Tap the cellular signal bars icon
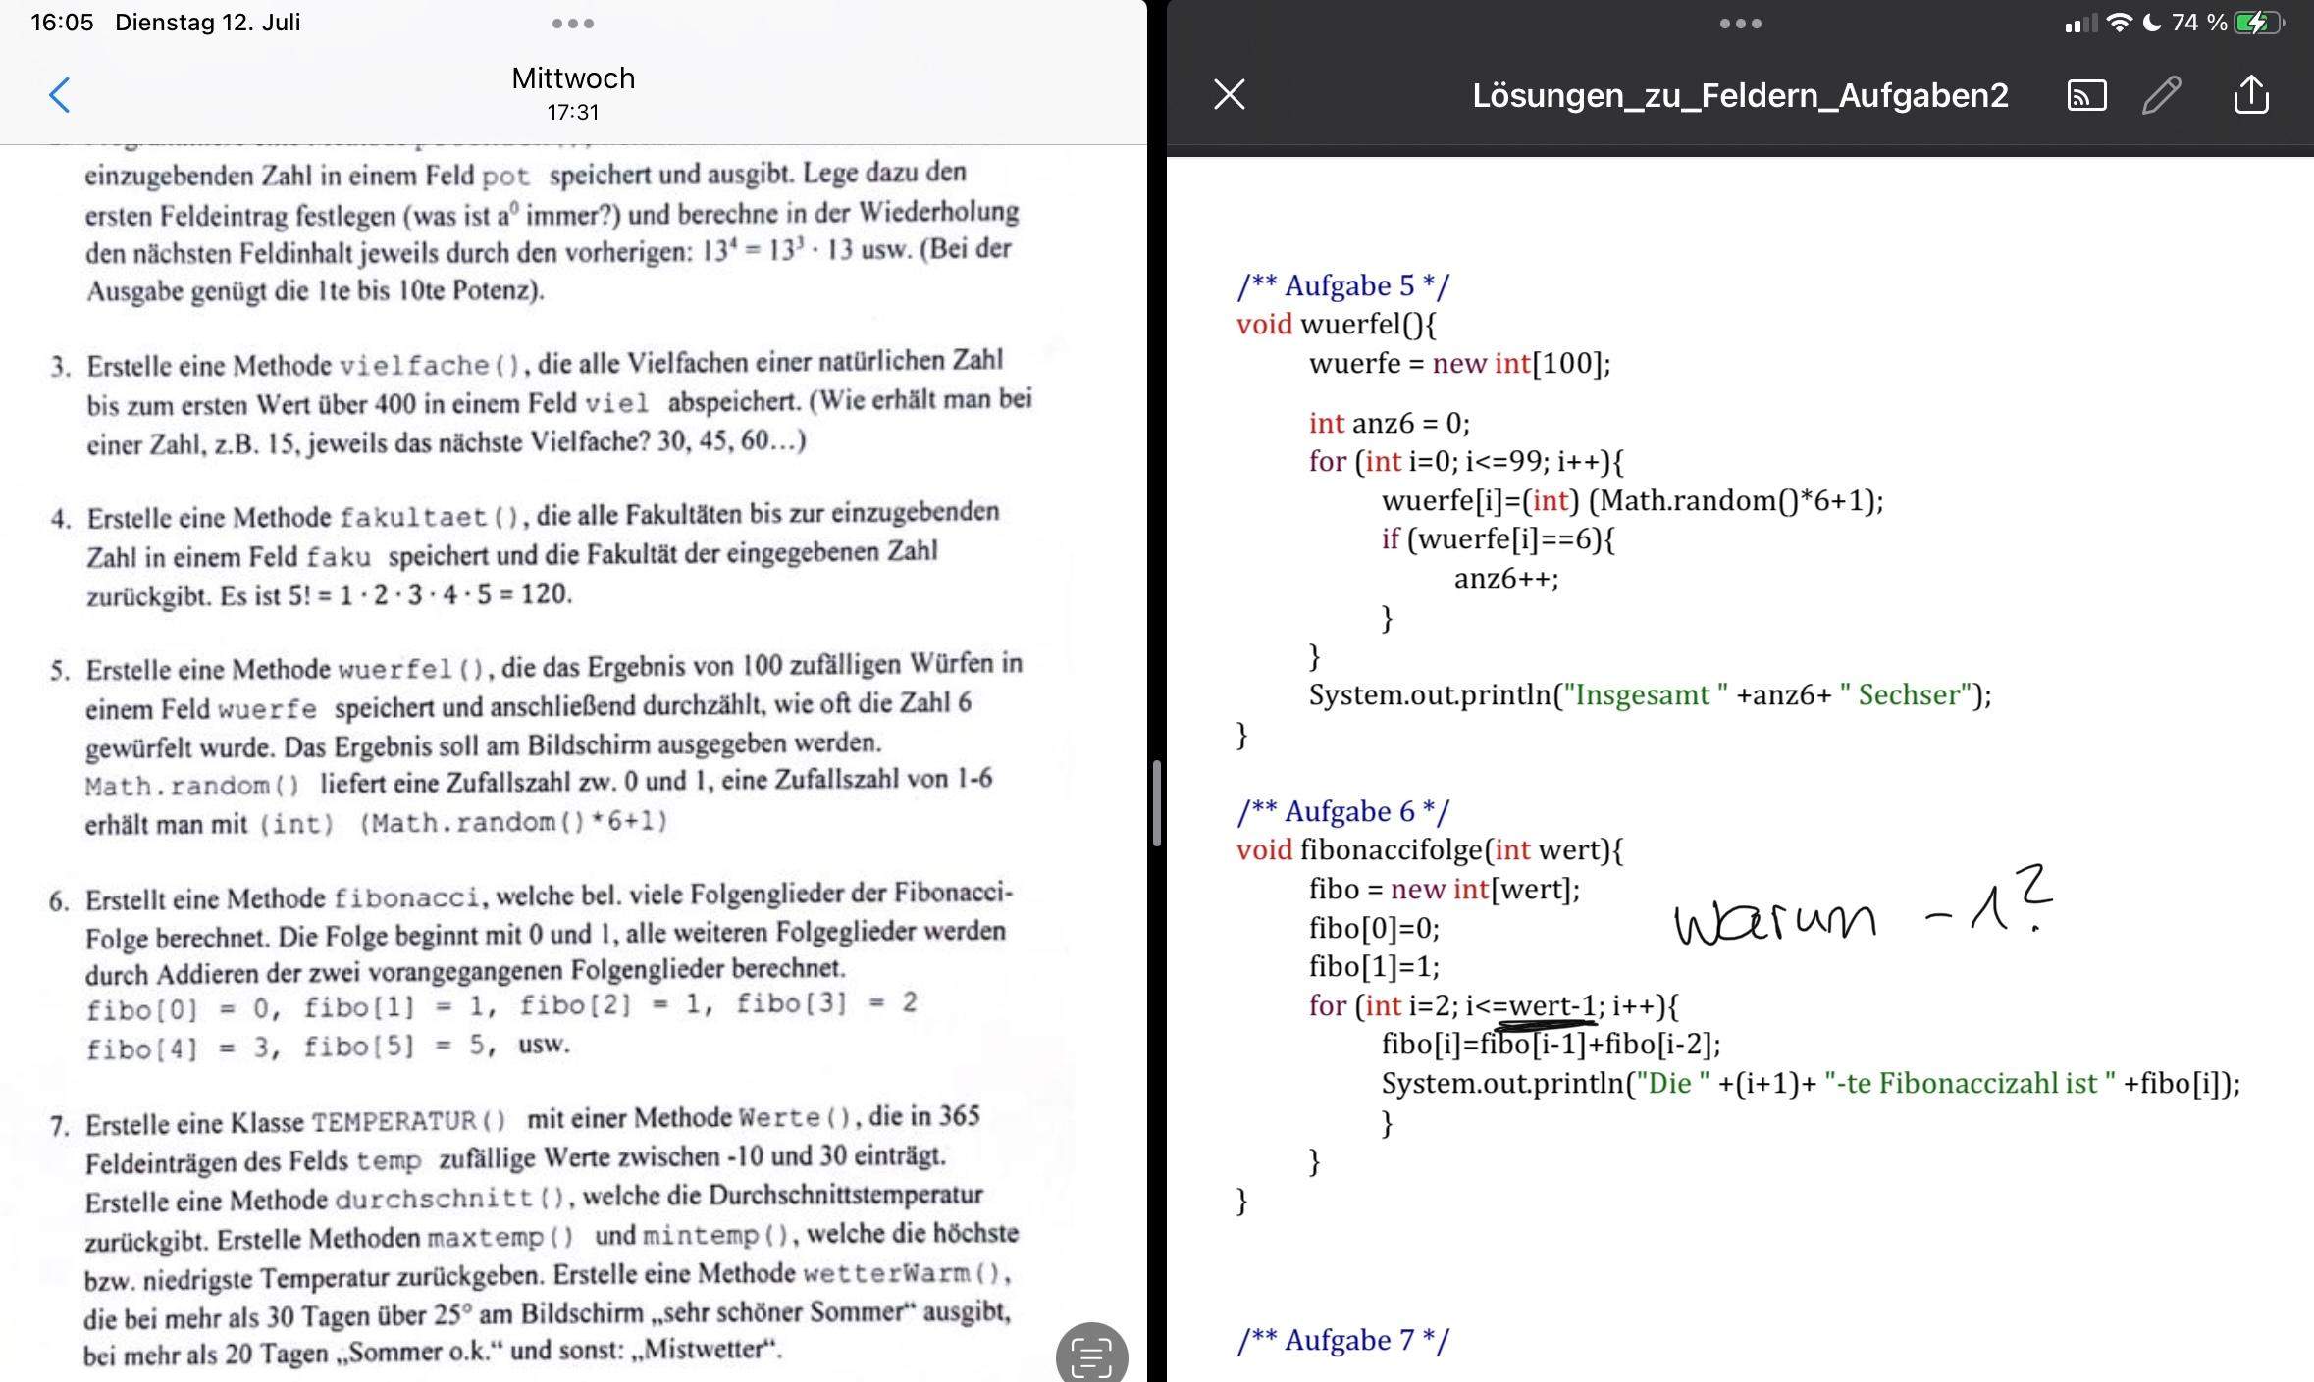The width and height of the screenshot is (2314, 1382). pyautogui.click(x=2079, y=22)
